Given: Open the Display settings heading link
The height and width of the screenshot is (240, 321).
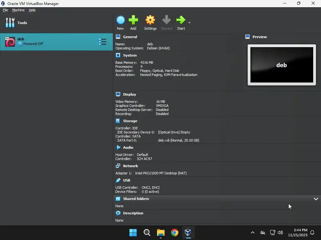Looking at the screenshot, I should 129,94.
